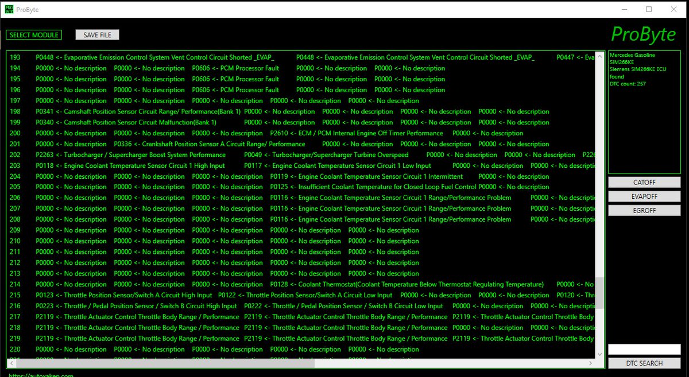689x377 pixels.
Task: Maximize the ProByte window
Action: pyautogui.click(x=649, y=9)
